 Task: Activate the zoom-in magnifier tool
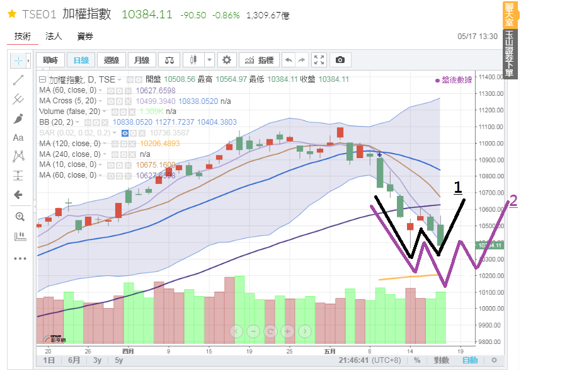click(20, 217)
